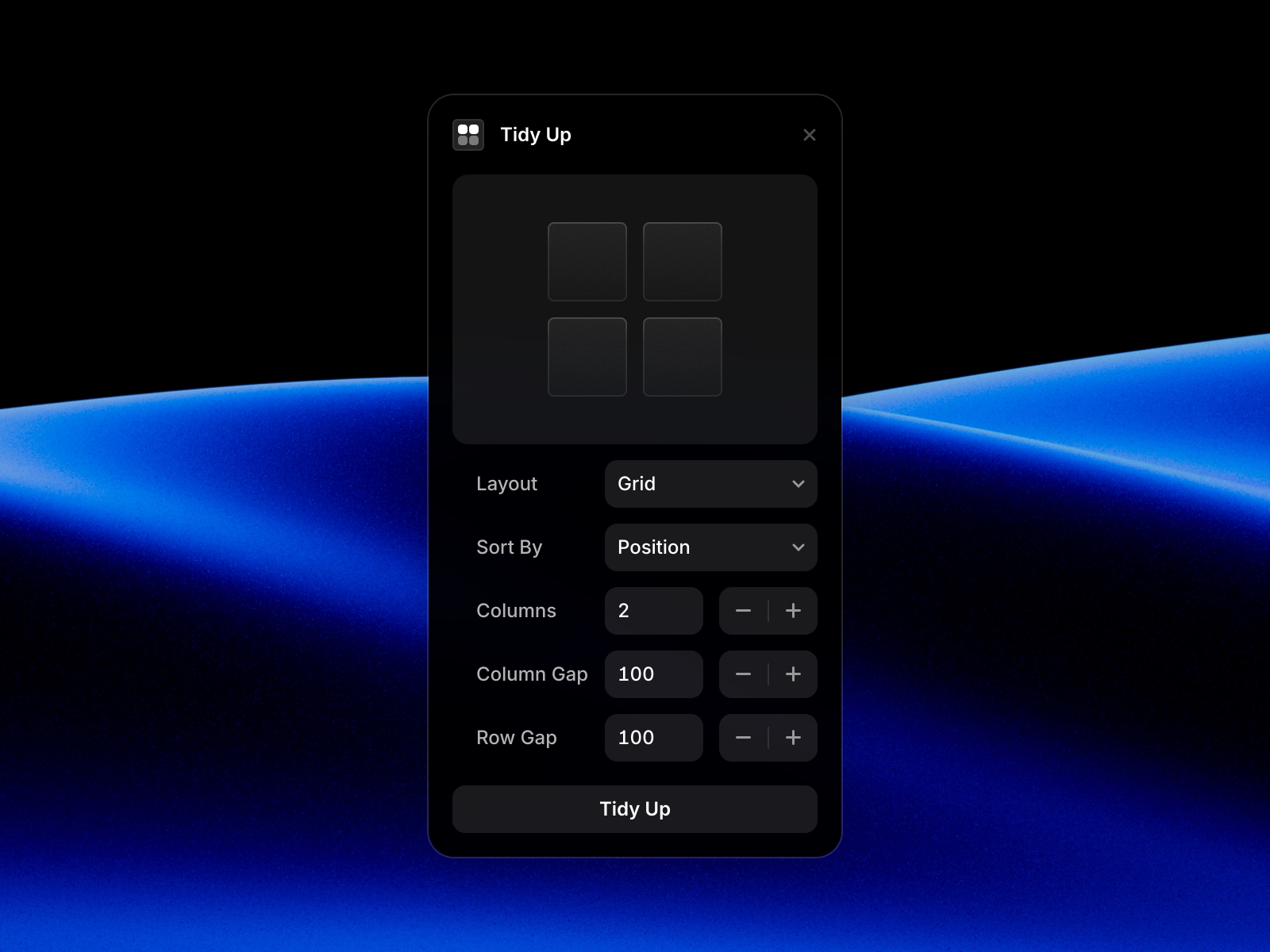Image resolution: width=1270 pixels, height=952 pixels.
Task: Click the minus icon next to Row Gap
Action: point(743,738)
